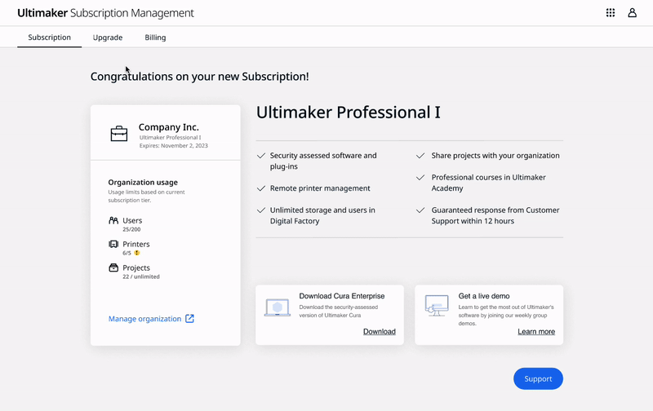This screenshot has height=411, width=653.
Task: Click the Projects box icon
Action: pos(113,268)
